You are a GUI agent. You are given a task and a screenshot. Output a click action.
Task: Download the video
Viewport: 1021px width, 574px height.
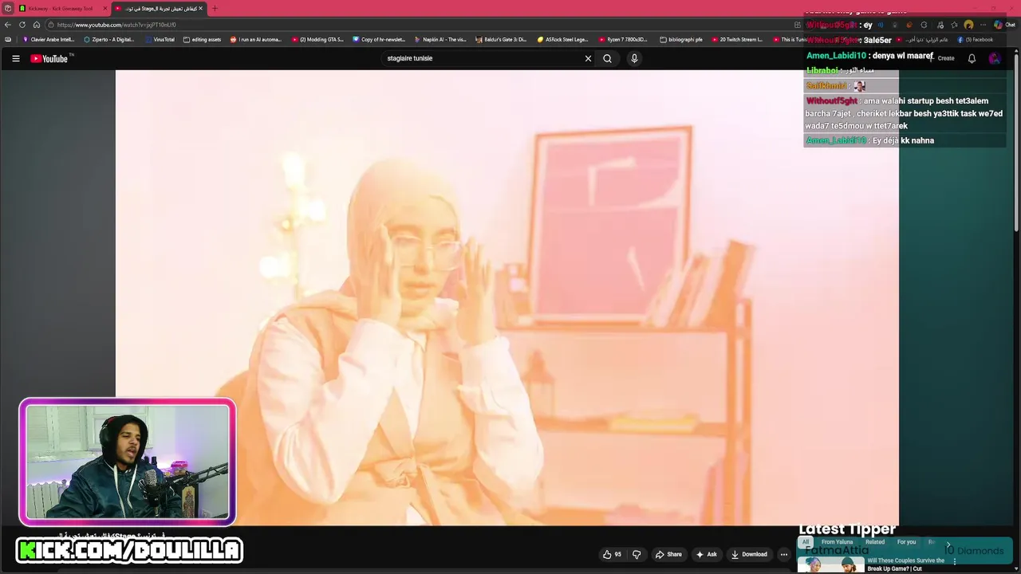click(x=749, y=554)
